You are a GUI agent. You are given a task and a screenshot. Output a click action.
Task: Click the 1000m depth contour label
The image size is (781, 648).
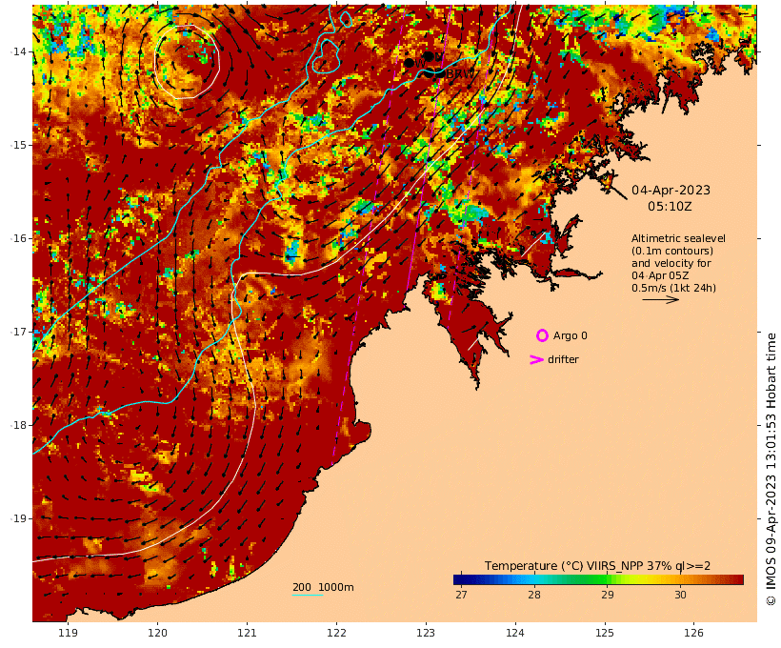pos(336,587)
